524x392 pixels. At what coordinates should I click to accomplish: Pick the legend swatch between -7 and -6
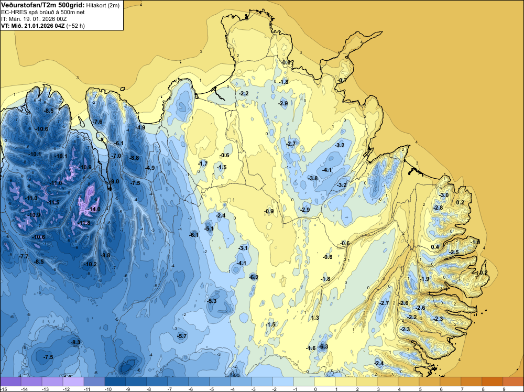tap(178, 382)
